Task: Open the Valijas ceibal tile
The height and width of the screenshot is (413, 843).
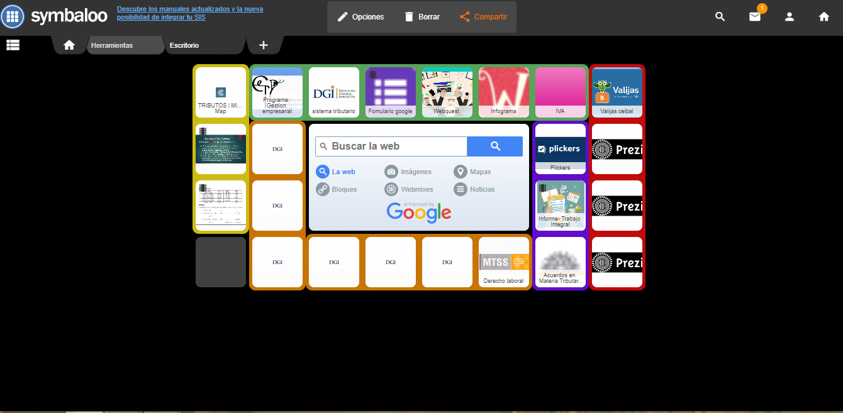Action: click(617, 92)
